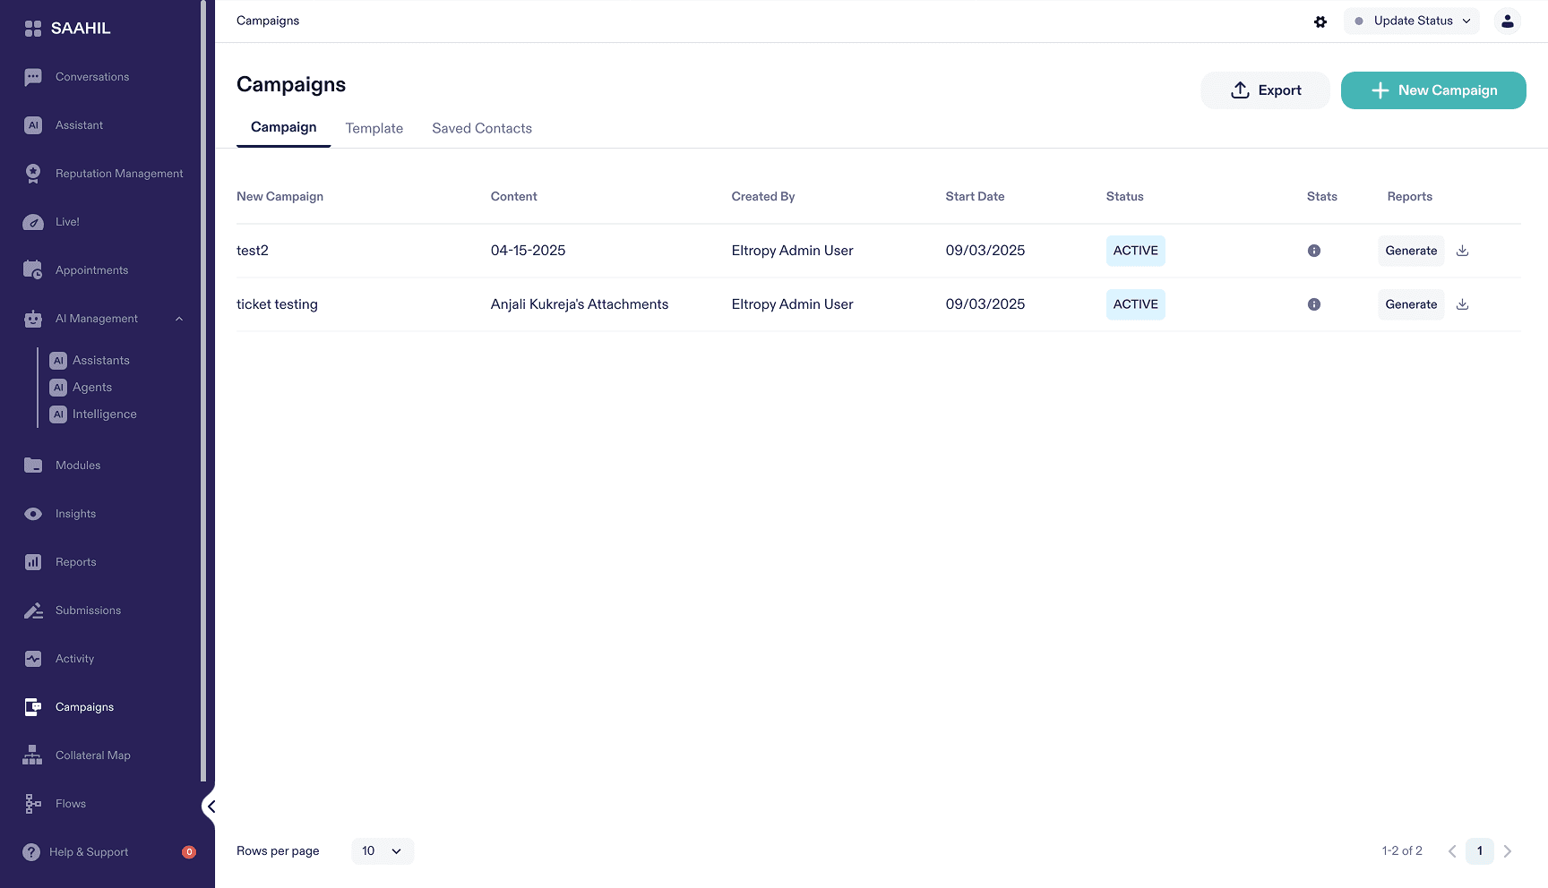The image size is (1548, 888).
Task: Open the Collateral Map sitemap icon
Action: pyautogui.click(x=32, y=756)
